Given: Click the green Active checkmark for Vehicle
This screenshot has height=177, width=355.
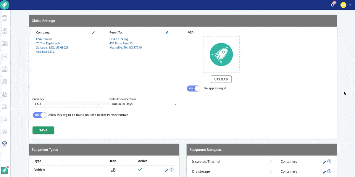Looking at the screenshot, I should point(140,169).
